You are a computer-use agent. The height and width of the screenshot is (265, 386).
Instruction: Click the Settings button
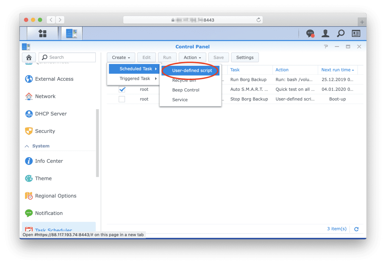click(x=245, y=57)
